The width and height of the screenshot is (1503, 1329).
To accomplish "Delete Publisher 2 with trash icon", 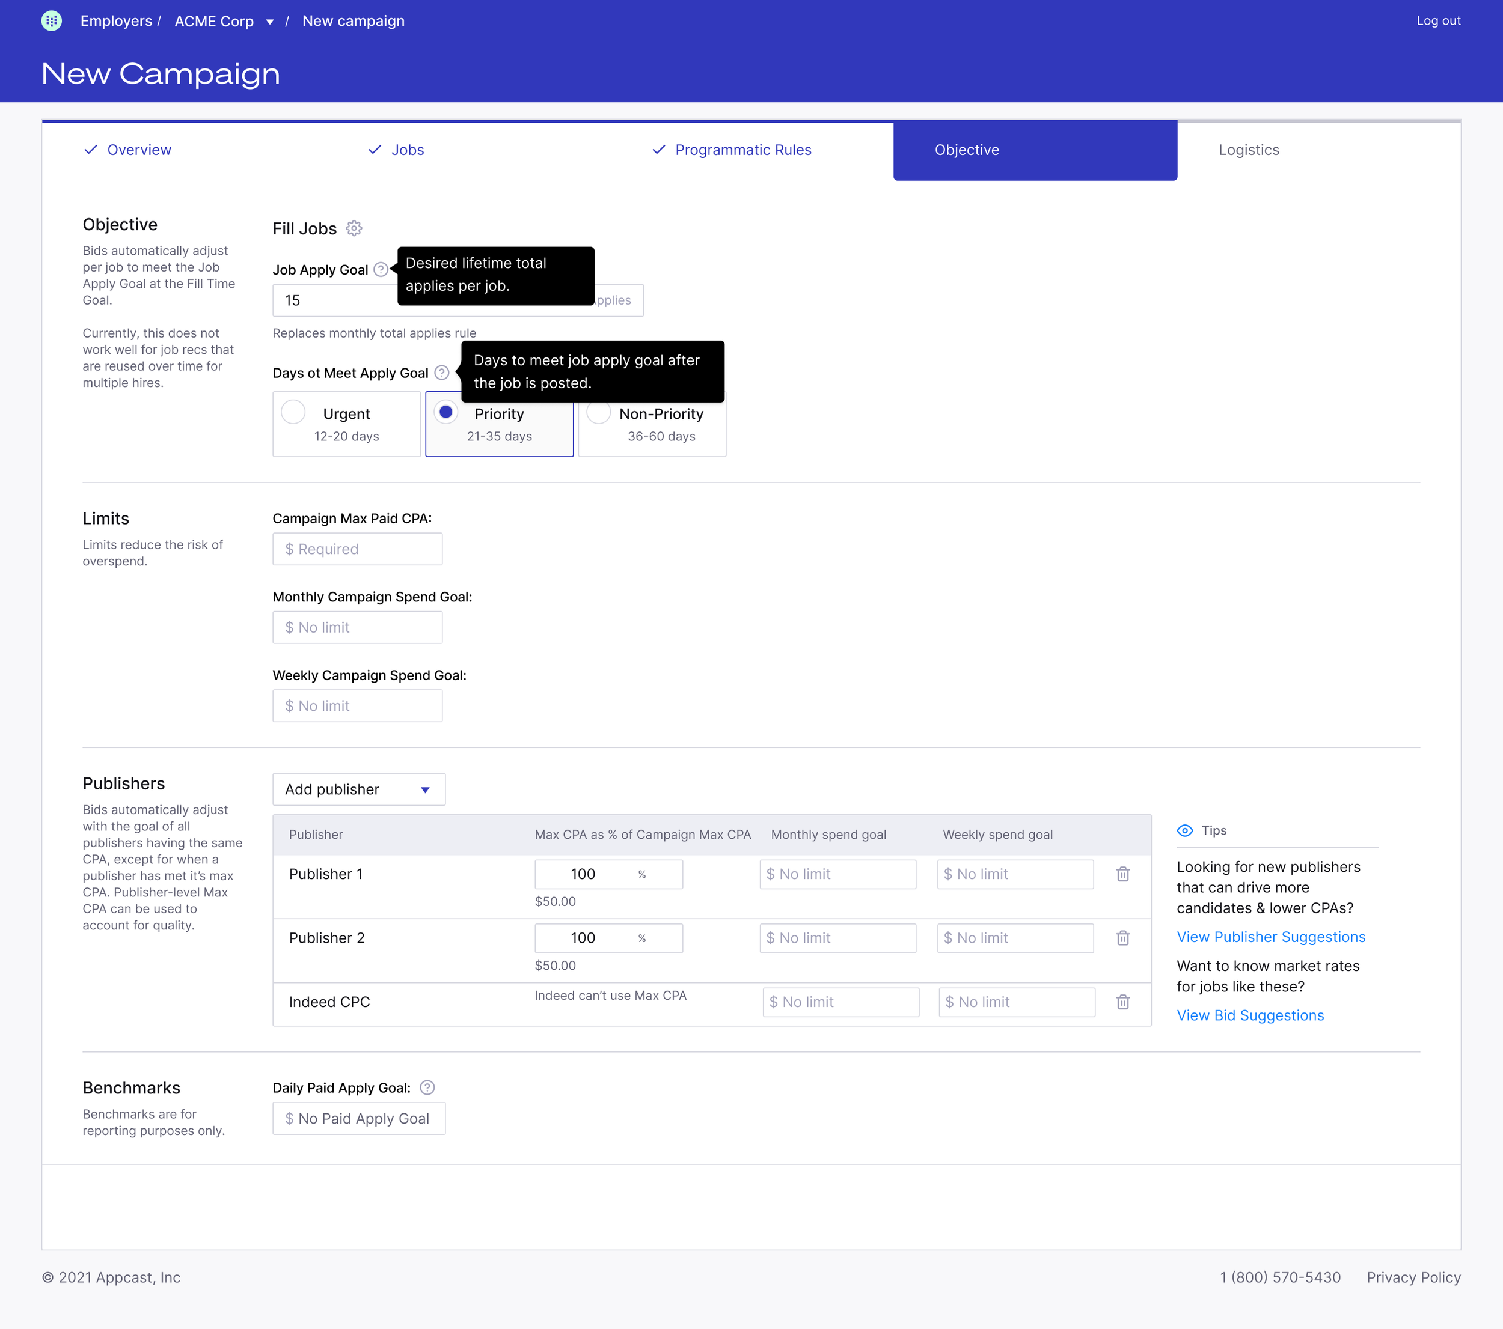I will 1122,938.
